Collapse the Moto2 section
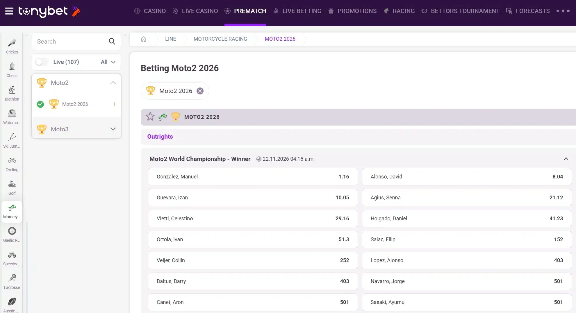The height and width of the screenshot is (313, 576). point(113,83)
